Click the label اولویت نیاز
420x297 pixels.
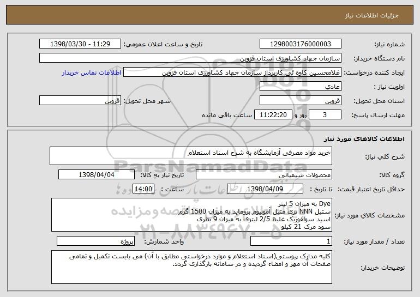click(389, 87)
